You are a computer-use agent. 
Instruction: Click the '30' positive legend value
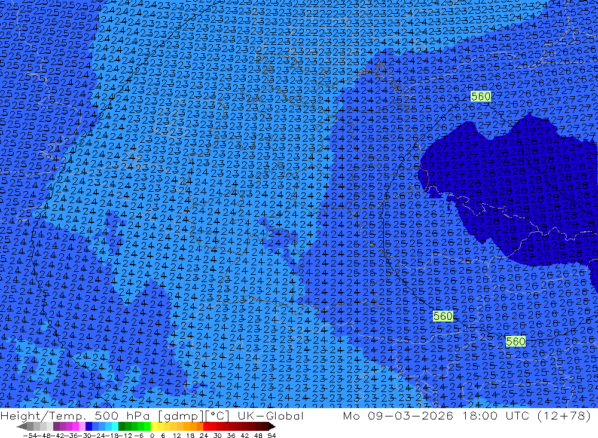coord(218,436)
